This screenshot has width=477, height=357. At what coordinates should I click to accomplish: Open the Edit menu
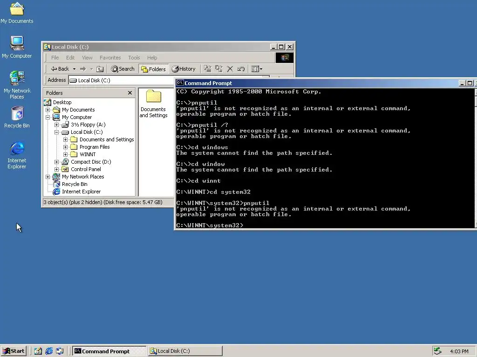coord(70,58)
